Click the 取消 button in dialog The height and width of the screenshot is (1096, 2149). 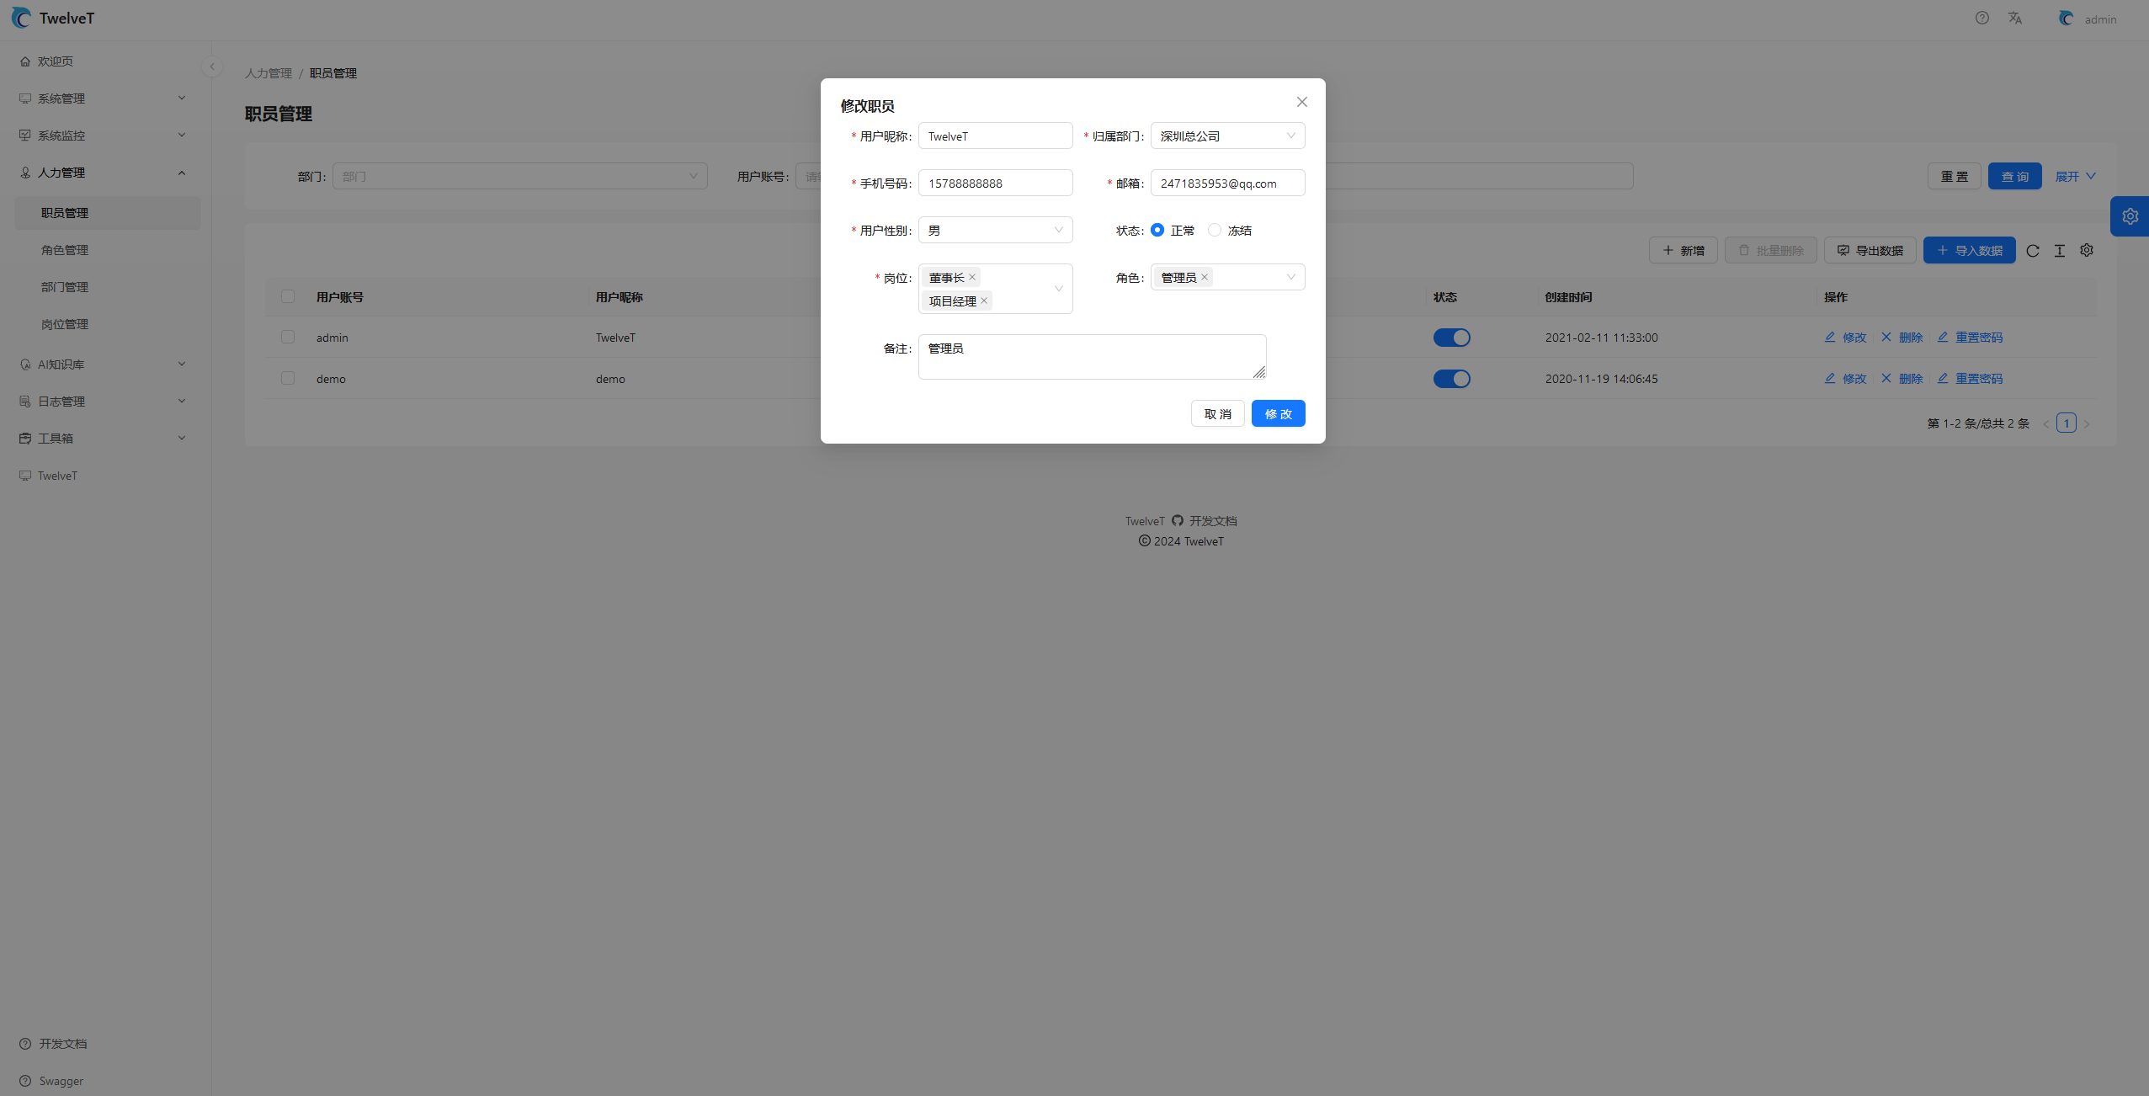(x=1217, y=413)
